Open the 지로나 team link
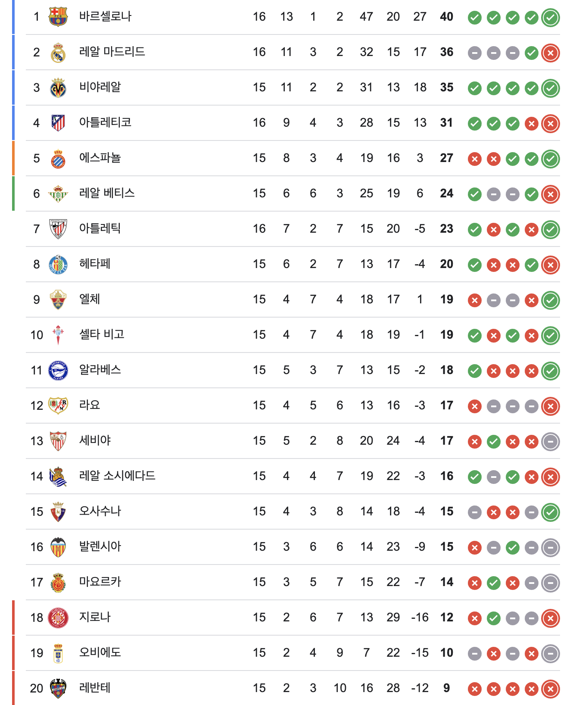The width and height of the screenshot is (576, 705). click(x=95, y=617)
